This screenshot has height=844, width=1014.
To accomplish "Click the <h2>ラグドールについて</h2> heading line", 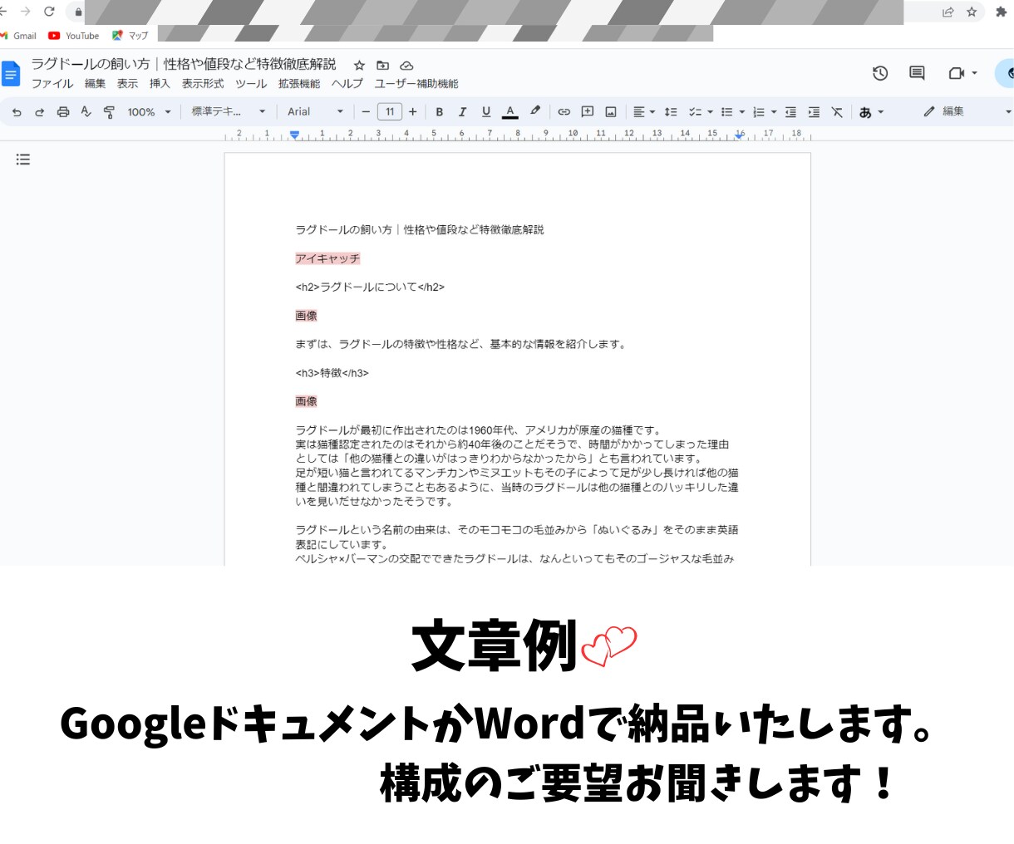I will pos(370,287).
